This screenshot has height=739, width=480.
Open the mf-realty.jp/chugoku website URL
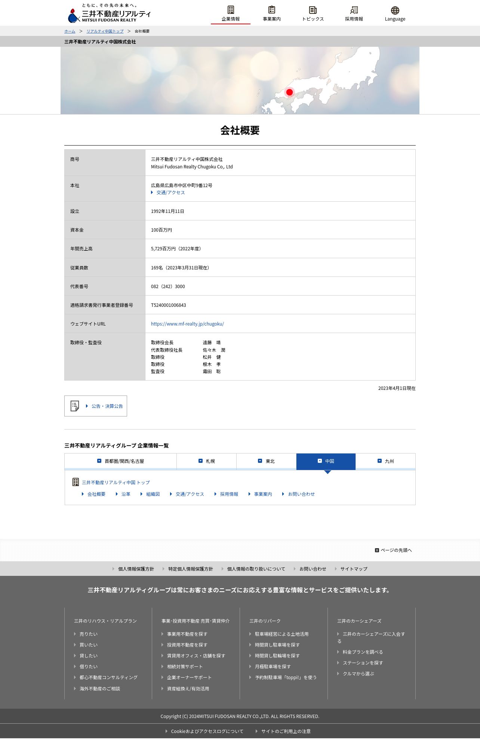click(x=187, y=324)
